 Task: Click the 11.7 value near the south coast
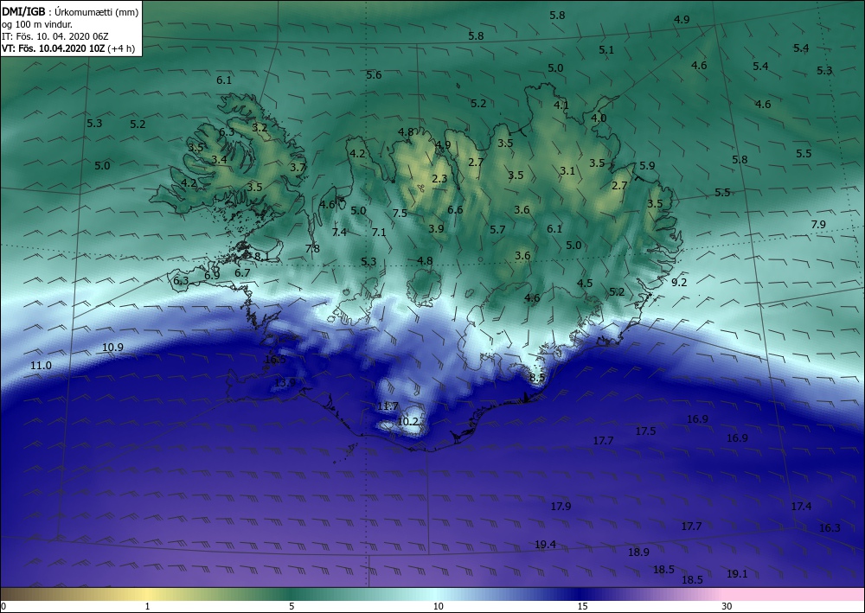388,406
